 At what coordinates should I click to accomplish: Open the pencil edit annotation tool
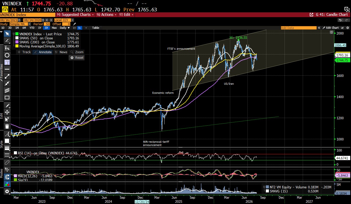point(7,105)
